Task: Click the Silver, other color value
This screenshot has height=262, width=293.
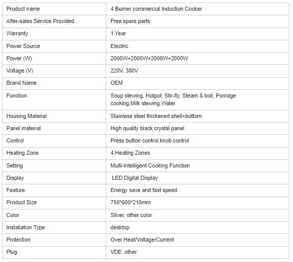Action: pyautogui.click(x=131, y=215)
